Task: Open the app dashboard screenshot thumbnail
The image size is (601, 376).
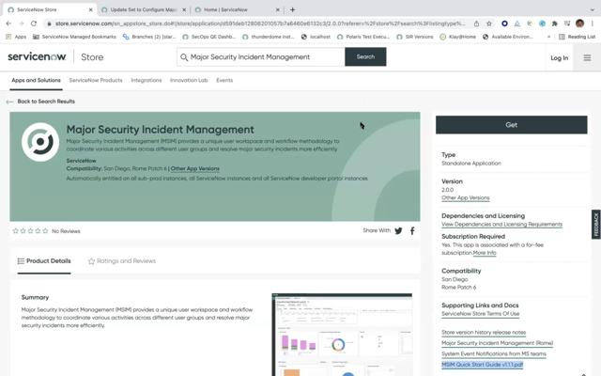Action: [x=342, y=335]
